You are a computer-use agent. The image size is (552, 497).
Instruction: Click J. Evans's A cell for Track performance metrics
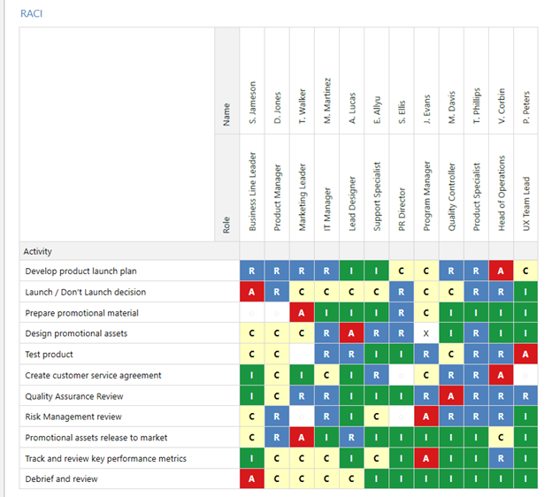coord(425,458)
